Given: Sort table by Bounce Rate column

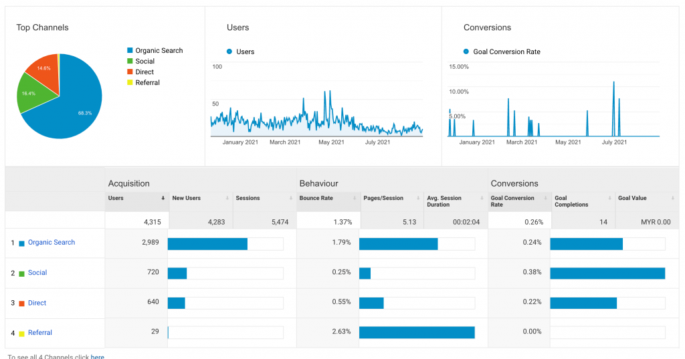Looking at the screenshot, I should 316,199.
